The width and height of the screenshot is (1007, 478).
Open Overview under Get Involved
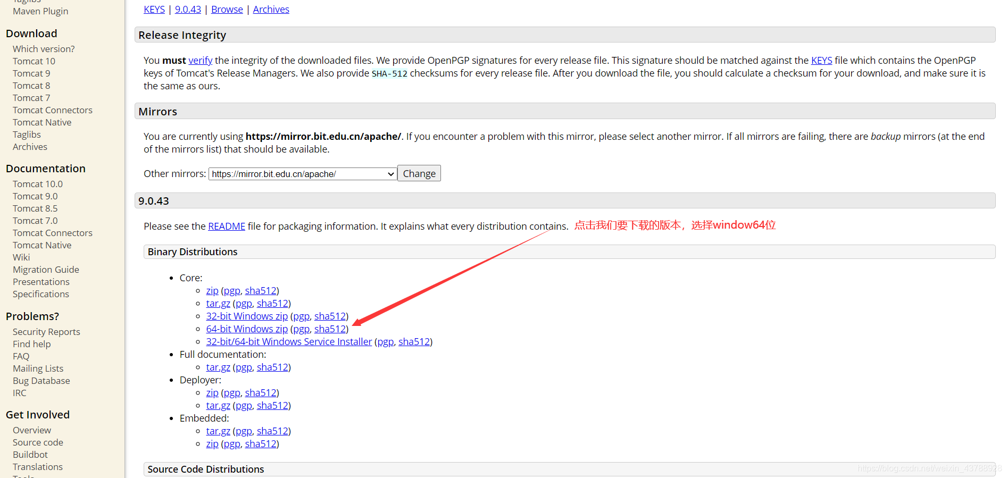(32, 430)
